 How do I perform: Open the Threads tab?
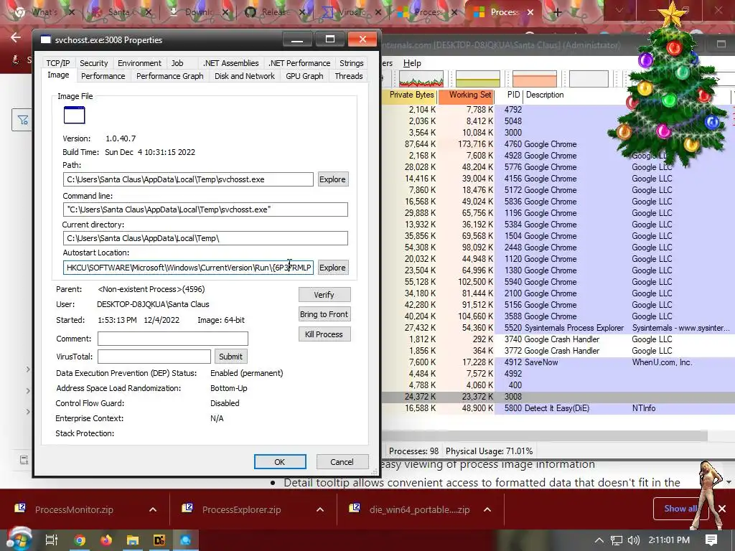348,76
